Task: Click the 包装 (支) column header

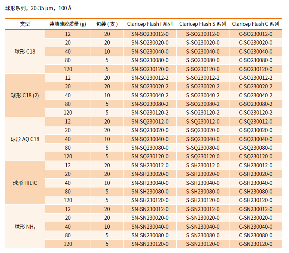Action: point(107,24)
